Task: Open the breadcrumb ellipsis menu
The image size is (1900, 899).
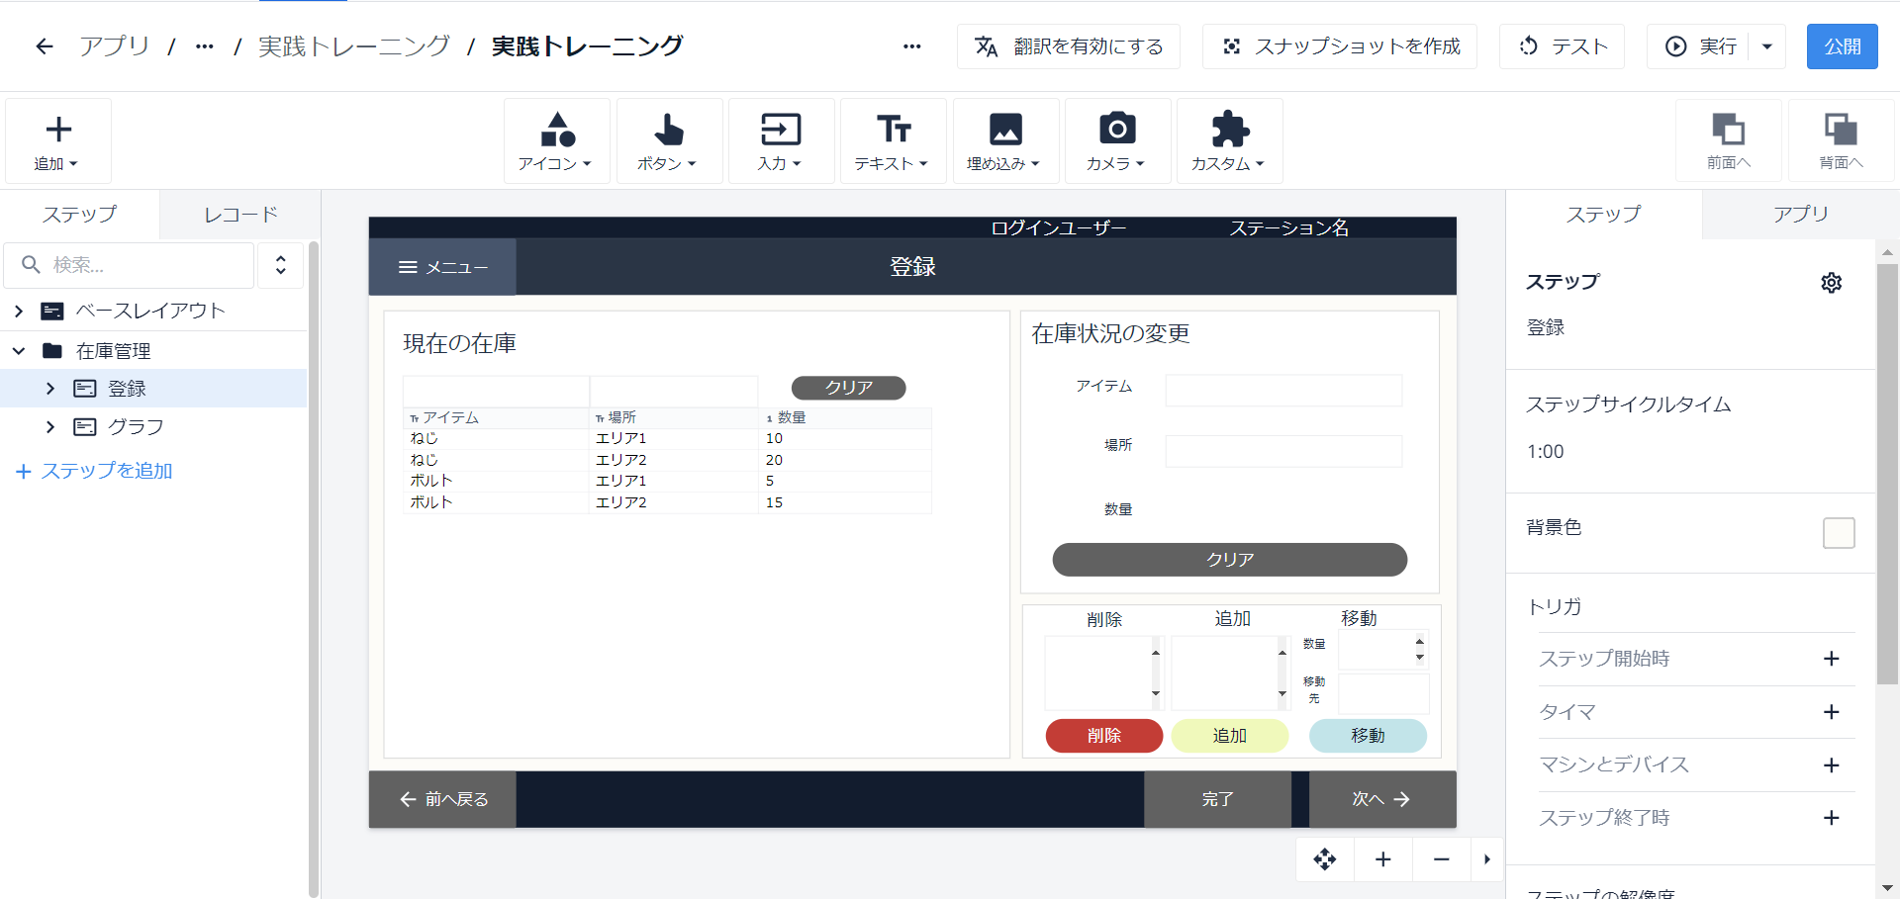Action: 205,46
